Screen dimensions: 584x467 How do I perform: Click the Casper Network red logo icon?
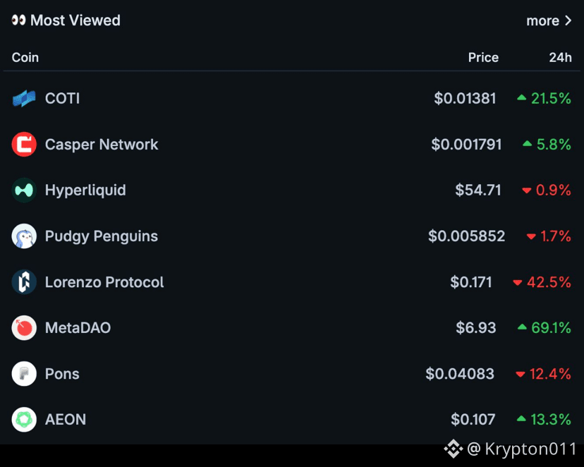point(24,144)
